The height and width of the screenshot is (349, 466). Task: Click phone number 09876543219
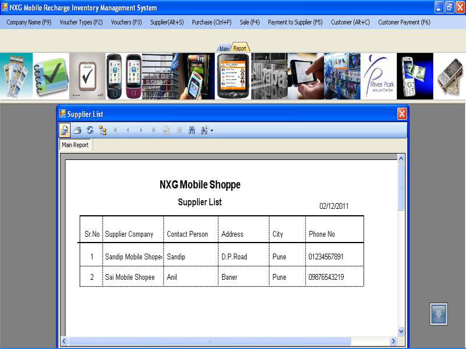point(326,277)
